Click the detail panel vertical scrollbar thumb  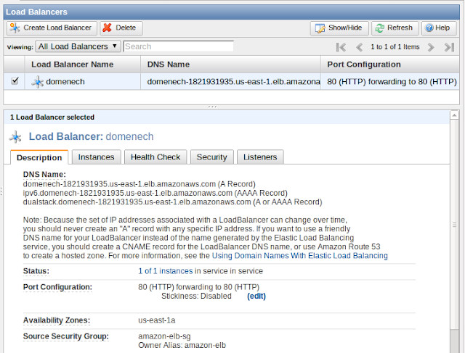[x=454, y=224]
